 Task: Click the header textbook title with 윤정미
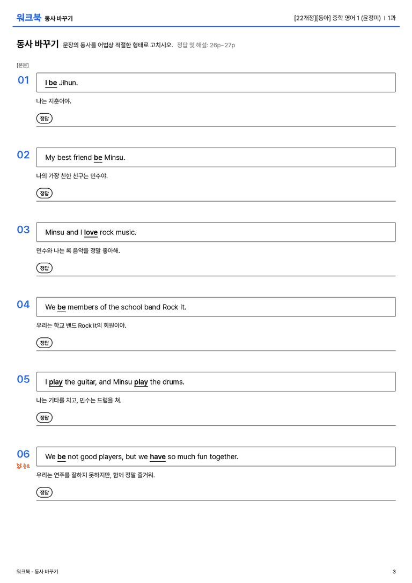pos(337,18)
